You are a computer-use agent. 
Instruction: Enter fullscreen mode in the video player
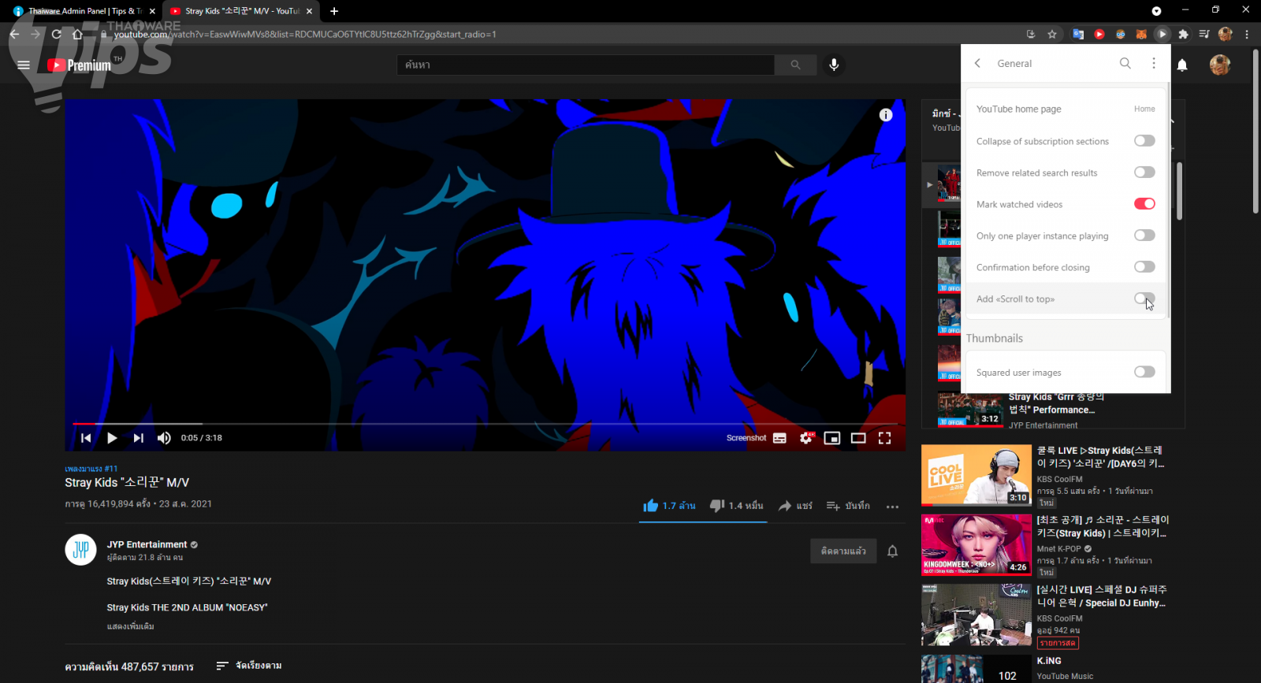point(884,438)
